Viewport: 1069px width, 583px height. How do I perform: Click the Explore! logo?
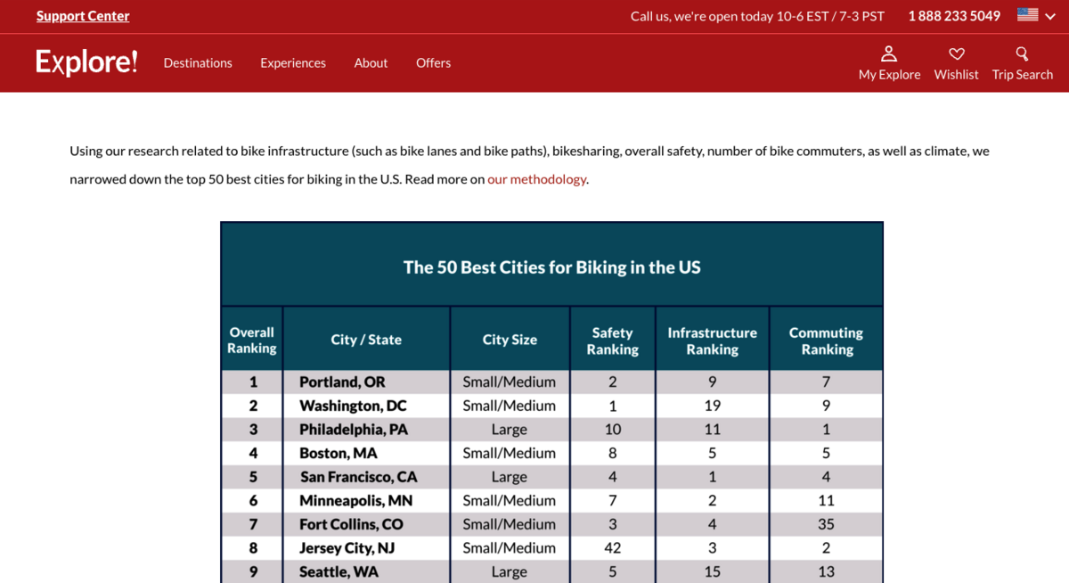coord(86,62)
